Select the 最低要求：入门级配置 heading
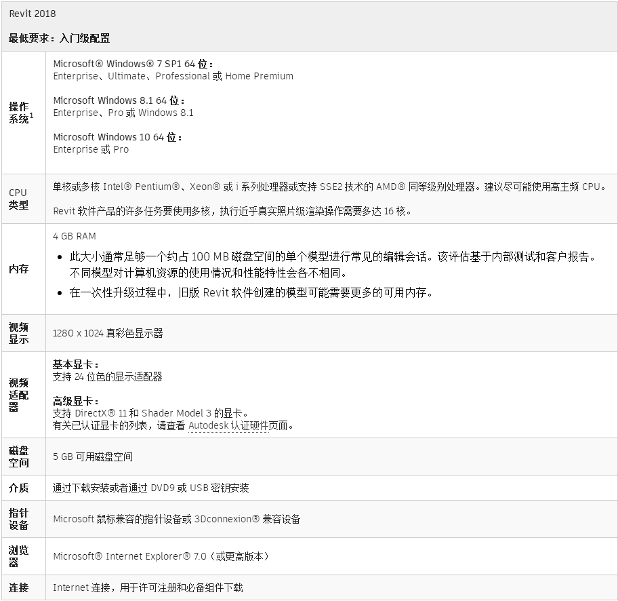Image resolution: width=618 pixels, height=601 pixels. (59, 38)
